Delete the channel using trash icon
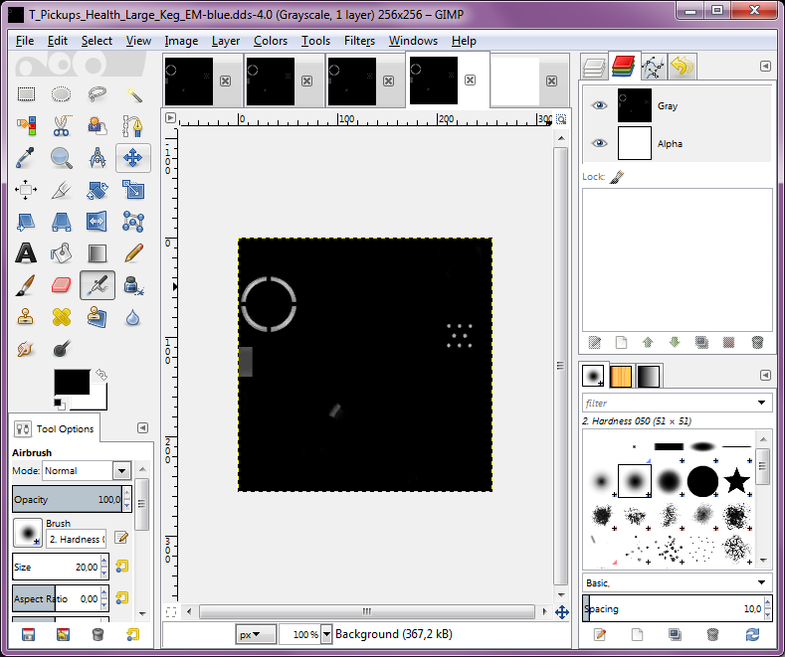 (x=757, y=342)
